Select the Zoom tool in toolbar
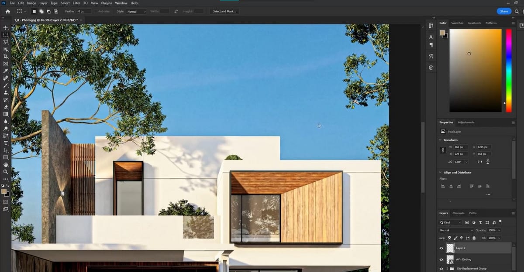Image resolution: width=524 pixels, height=272 pixels. click(6, 172)
